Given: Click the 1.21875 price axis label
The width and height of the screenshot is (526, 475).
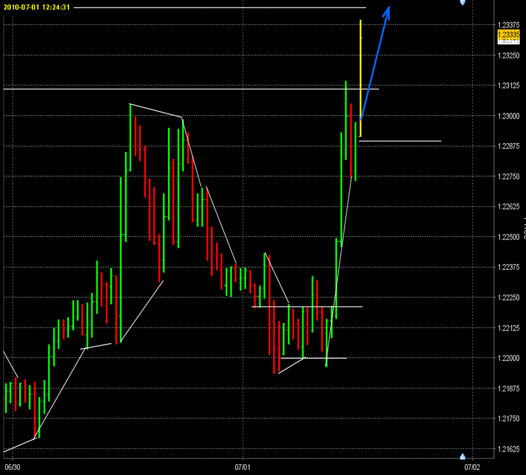Looking at the screenshot, I should click(508, 388).
